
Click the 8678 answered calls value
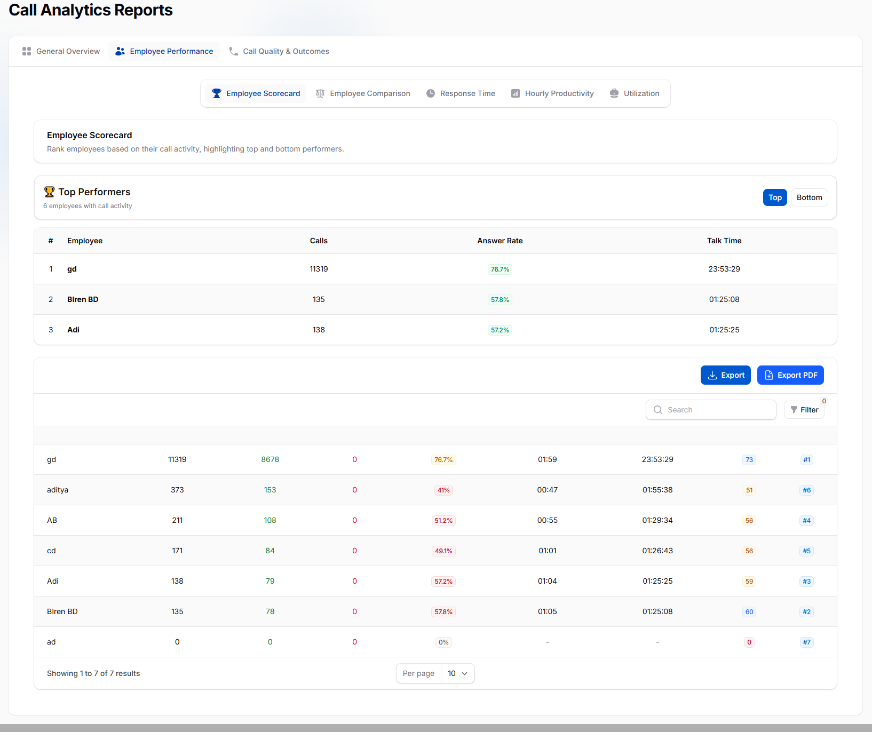click(270, 459)
